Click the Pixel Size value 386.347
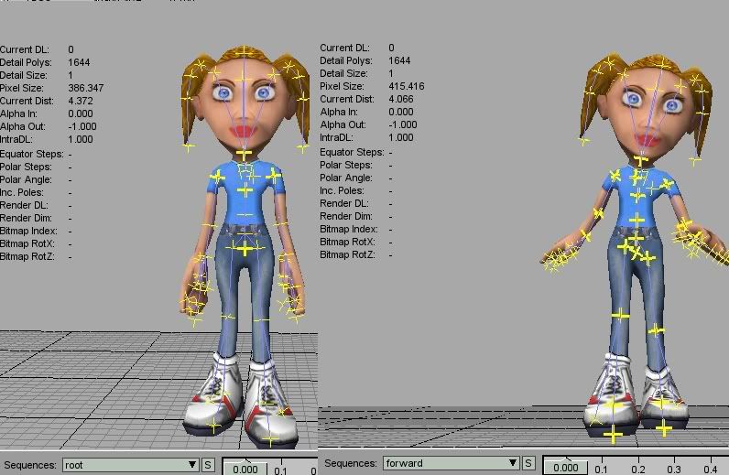The width and height of the screenshot is (729, 475). click(x=86, y=88)
